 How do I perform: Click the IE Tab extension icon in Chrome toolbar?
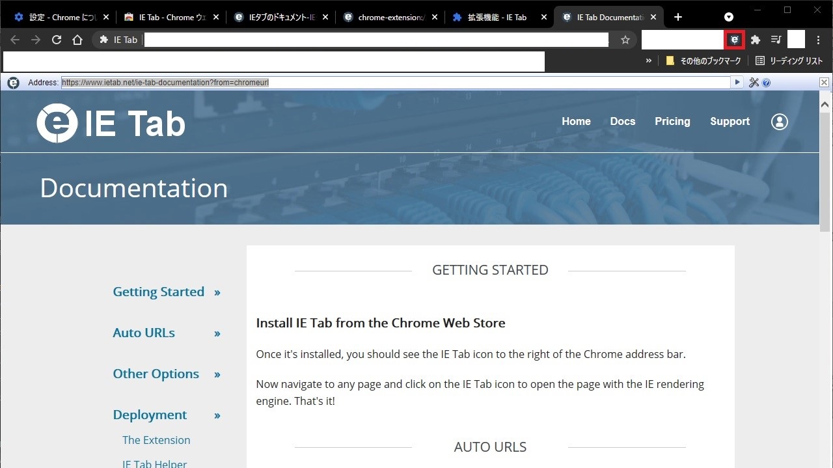pyautogui.click(x=735, y=40)
